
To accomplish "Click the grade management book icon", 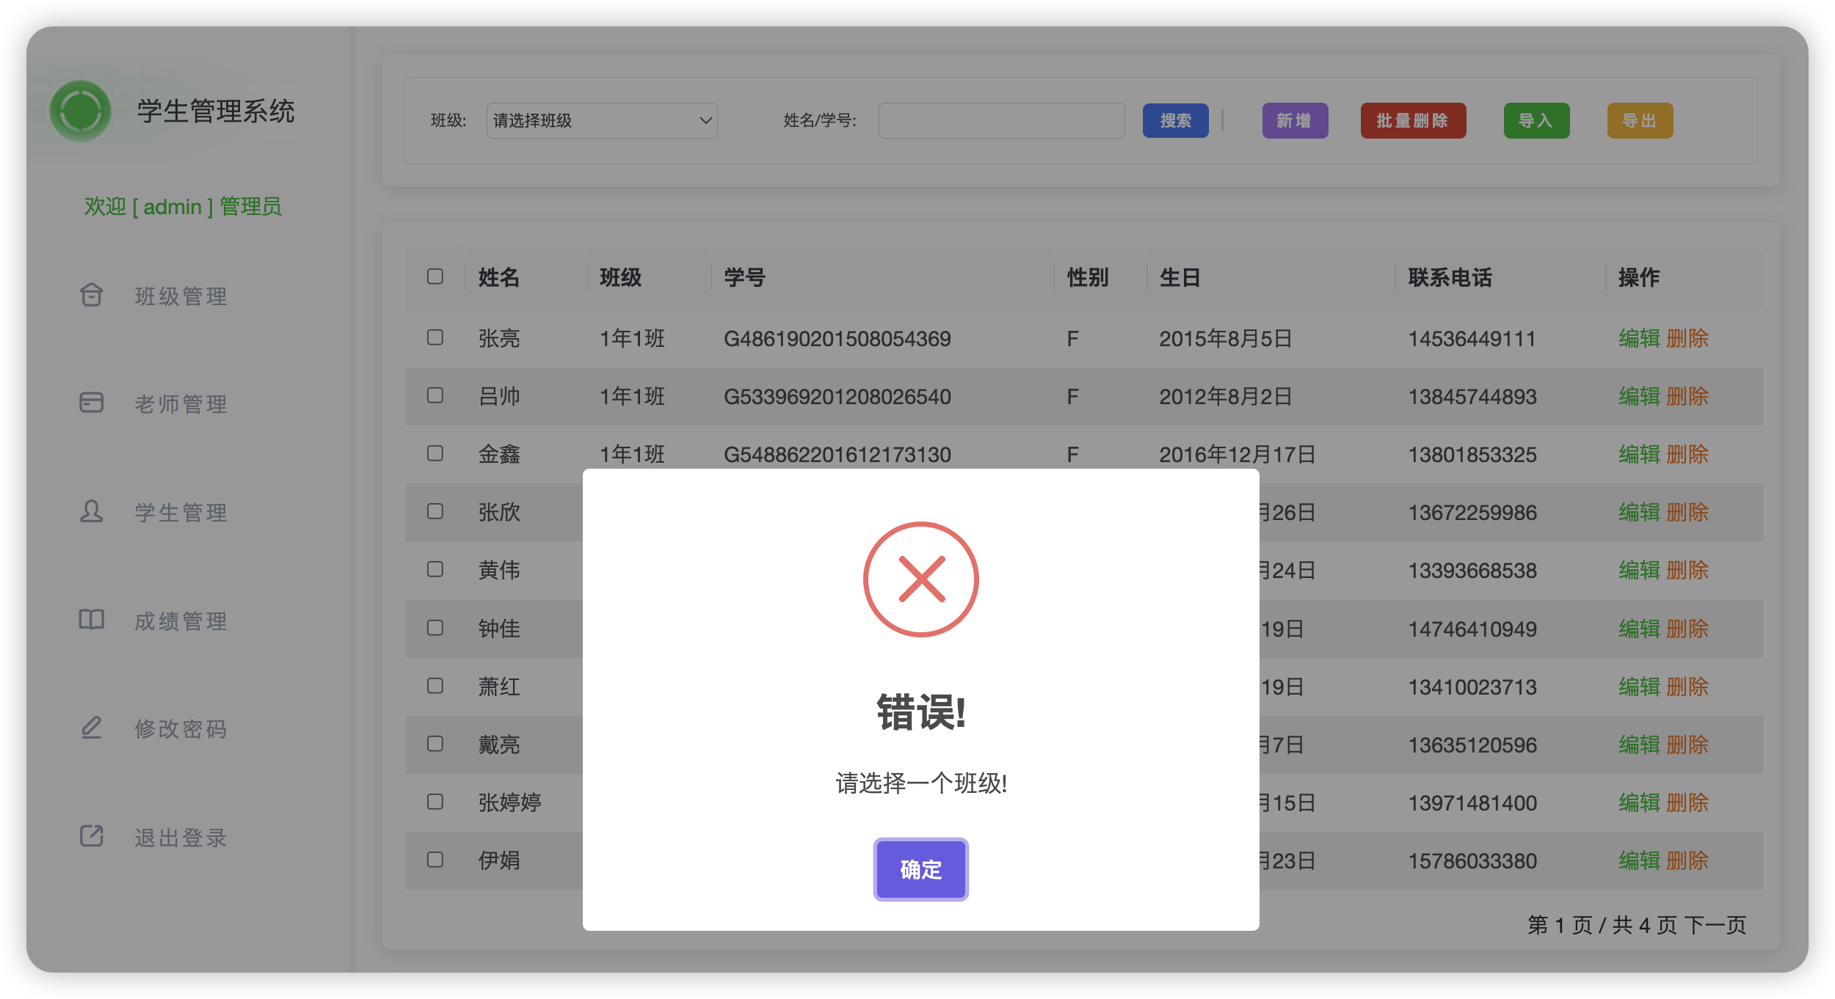I will [91, 620].
